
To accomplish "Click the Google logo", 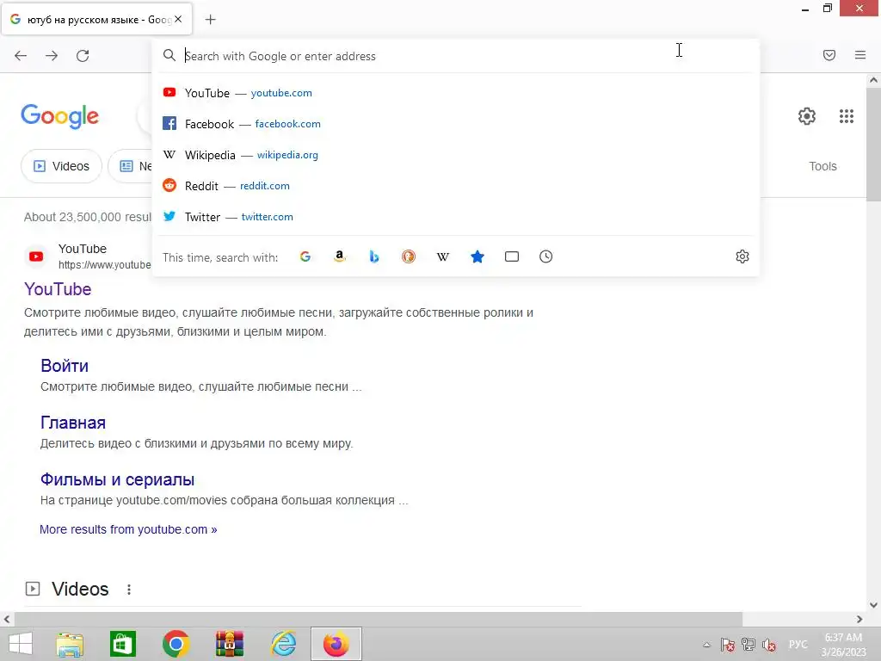I will pyautogui.click(x=59, y=116).
